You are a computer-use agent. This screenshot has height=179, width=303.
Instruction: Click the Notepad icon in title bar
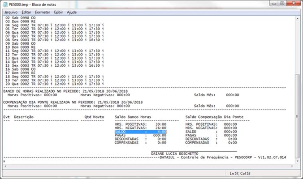click(5, 4)
